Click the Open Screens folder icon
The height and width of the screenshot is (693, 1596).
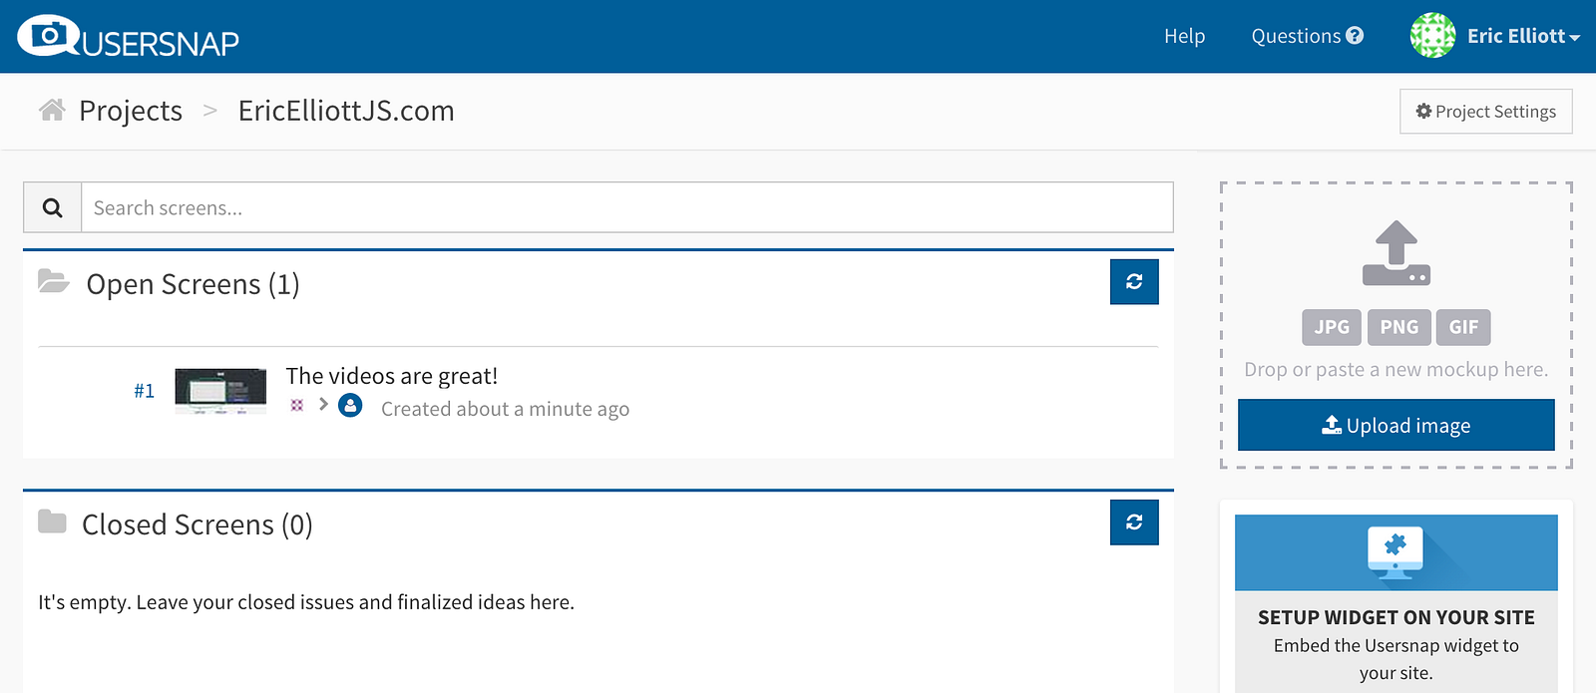[x=54, y=282]
